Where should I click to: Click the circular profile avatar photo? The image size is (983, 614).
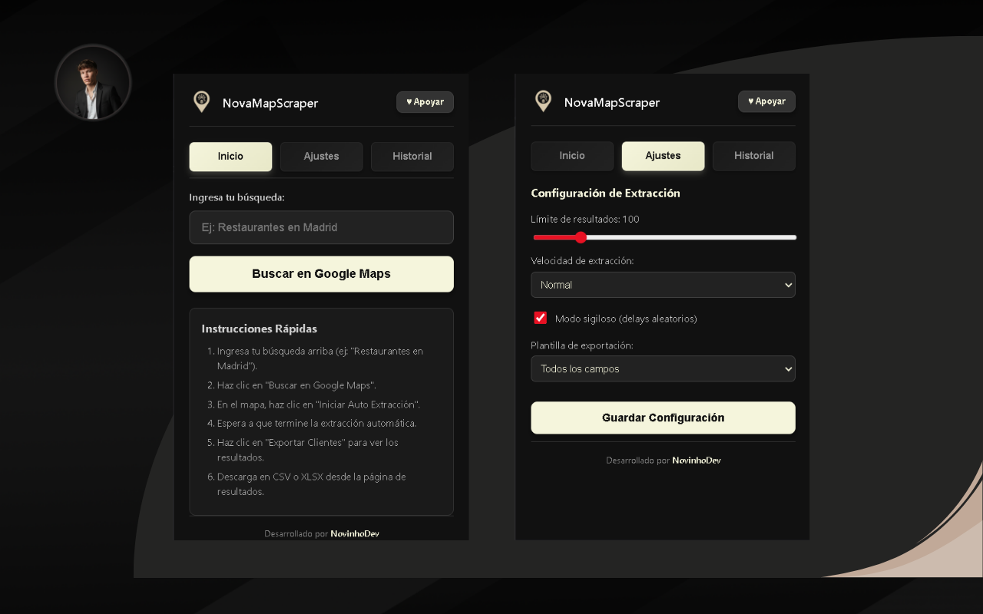click(x=92, y=82)
